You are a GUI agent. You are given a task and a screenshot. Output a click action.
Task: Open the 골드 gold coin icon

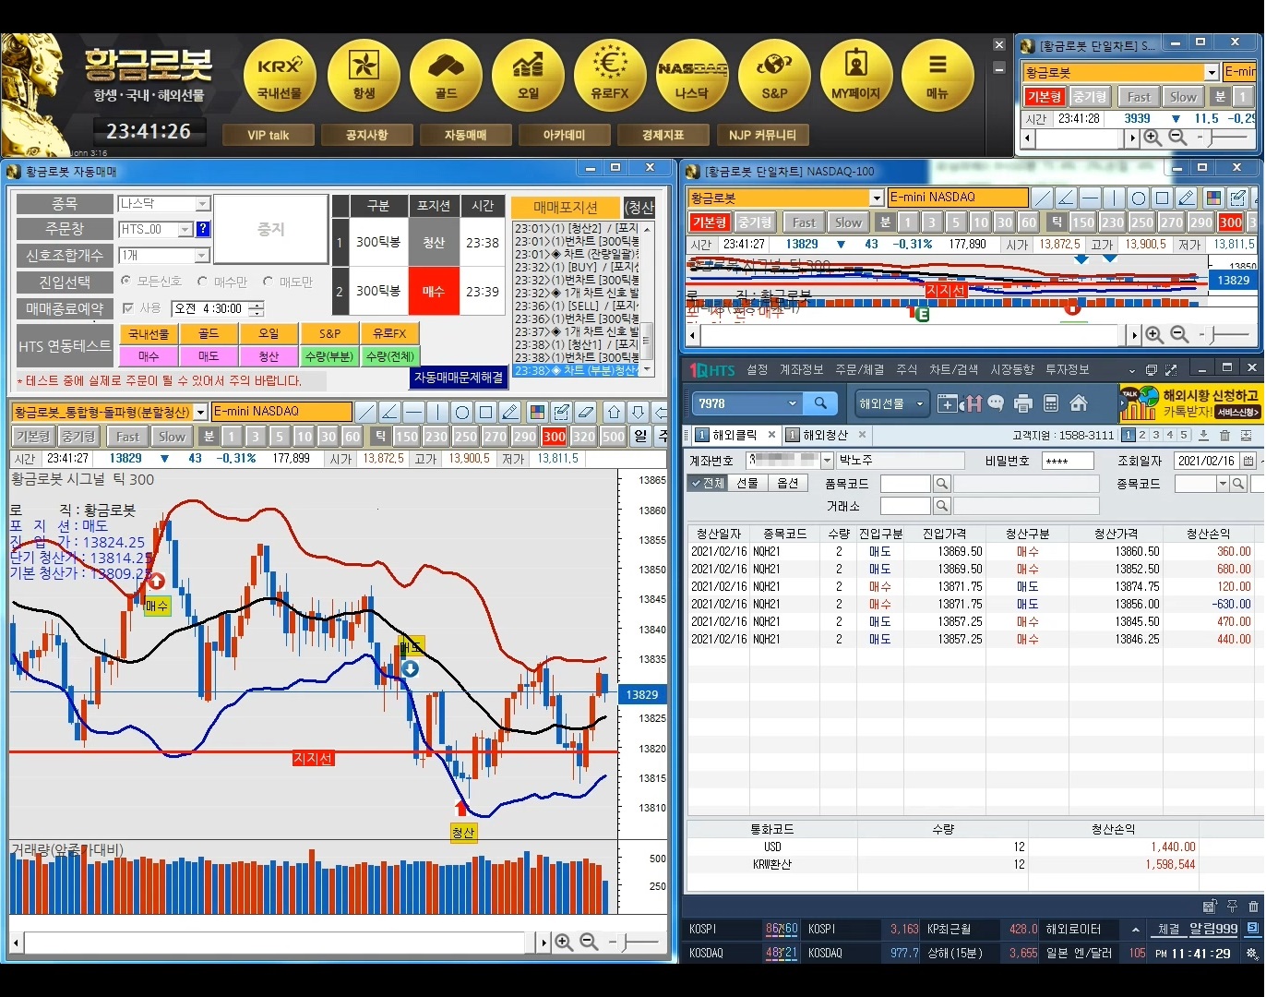pyautogui.click(x=447, y=76)
